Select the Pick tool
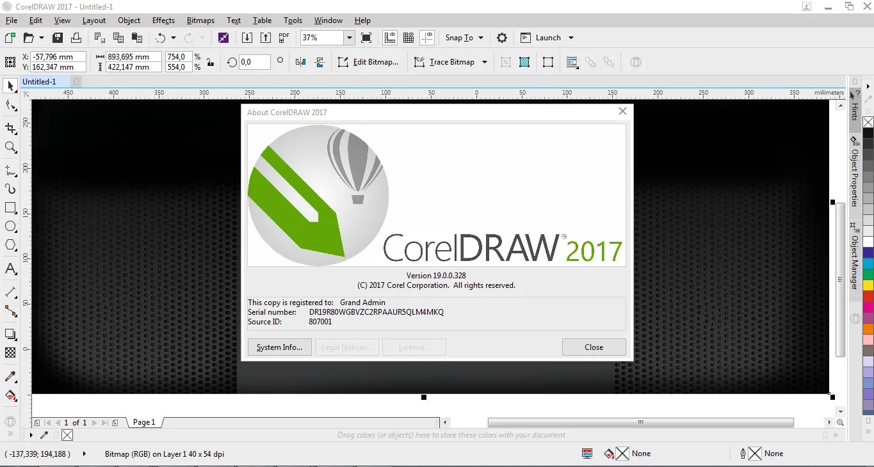This screenshot has width=874, height=467. click(10, 86)
